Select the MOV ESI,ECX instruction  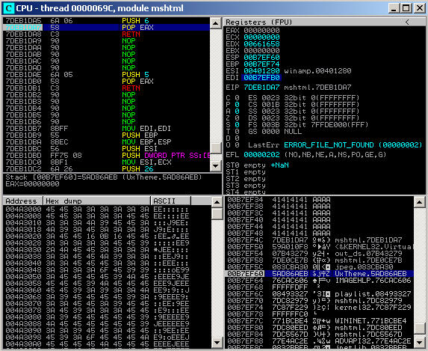pos(107,162)
